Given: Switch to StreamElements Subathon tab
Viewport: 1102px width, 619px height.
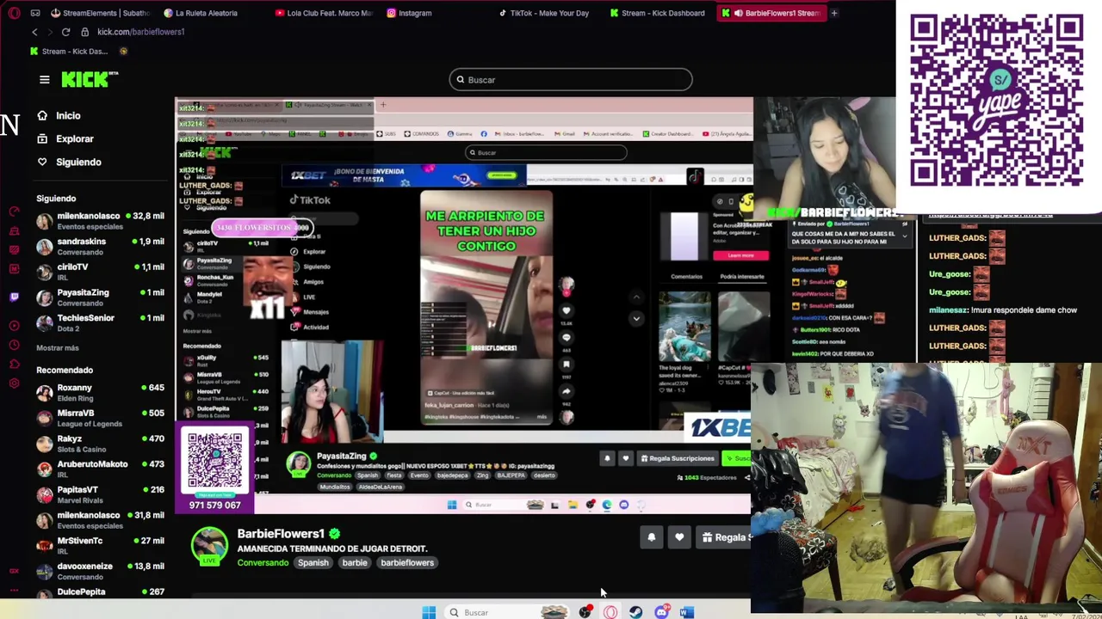Looking at the screenshot, I should [x=101, y=13].
